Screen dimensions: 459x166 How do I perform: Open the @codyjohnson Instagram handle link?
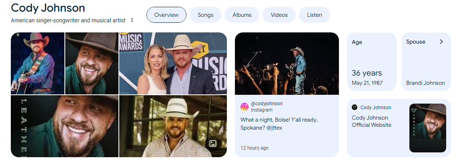pos(267,104)
